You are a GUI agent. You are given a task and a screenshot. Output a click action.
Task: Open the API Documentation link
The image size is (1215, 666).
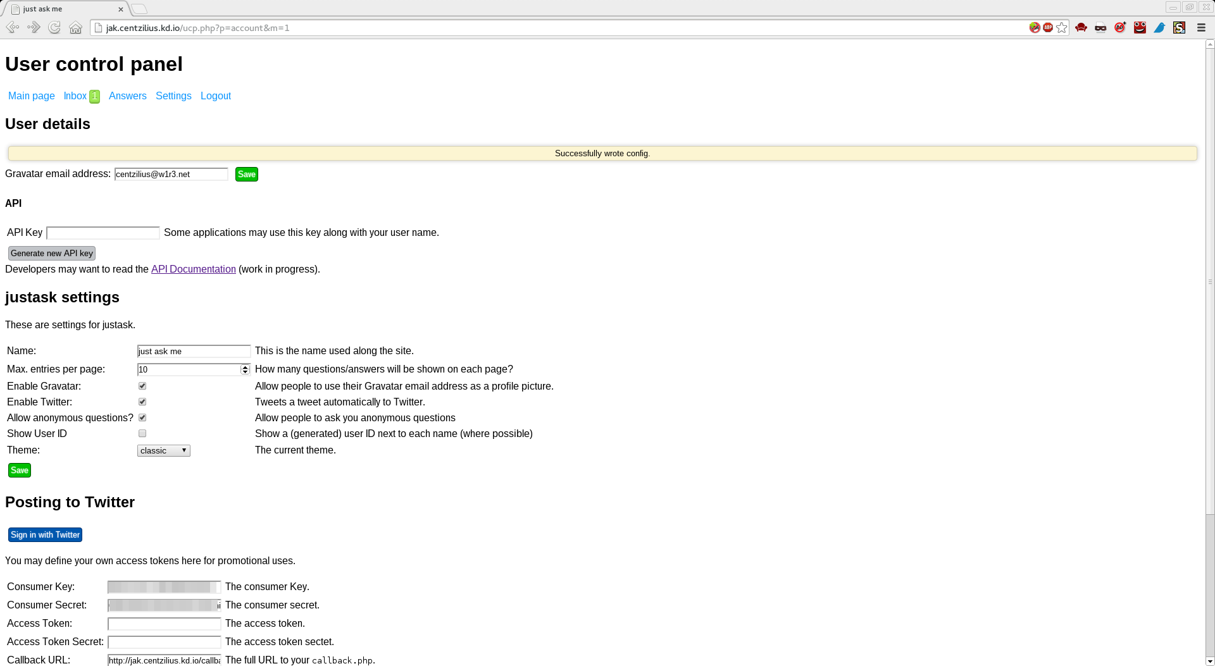tap(193, 269)
